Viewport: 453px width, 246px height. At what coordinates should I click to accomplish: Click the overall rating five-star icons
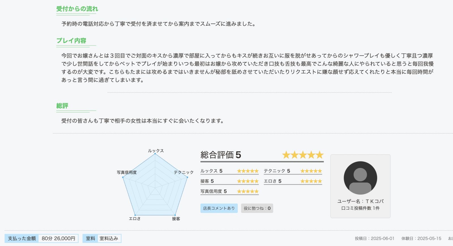pos(303,155)
